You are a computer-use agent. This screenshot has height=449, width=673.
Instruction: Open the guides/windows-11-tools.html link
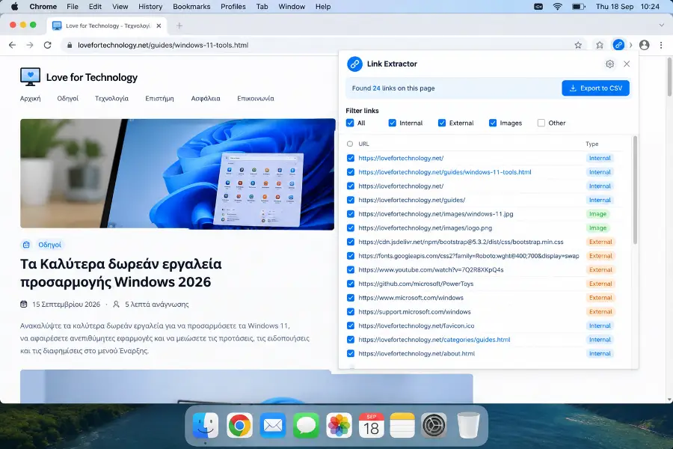pos(445,172)
